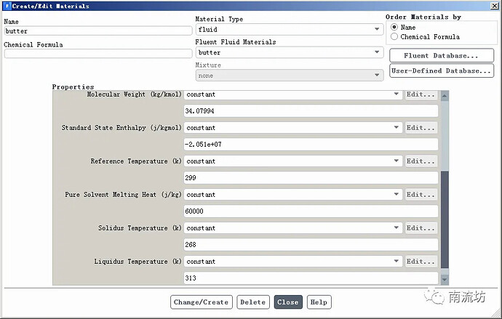Click the empty Chemical Formula field
502x319 pixels.
pyautogui.click(x=98, y=54)
